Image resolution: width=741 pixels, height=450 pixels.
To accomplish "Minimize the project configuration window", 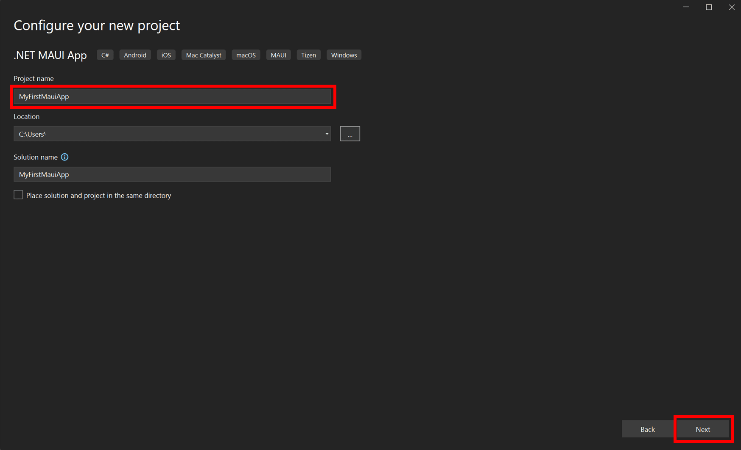I will point(686,7).
